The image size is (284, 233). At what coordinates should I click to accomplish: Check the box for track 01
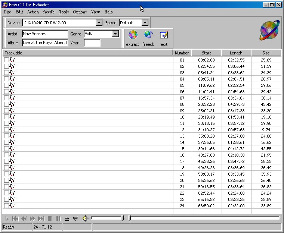pos(6,60)
